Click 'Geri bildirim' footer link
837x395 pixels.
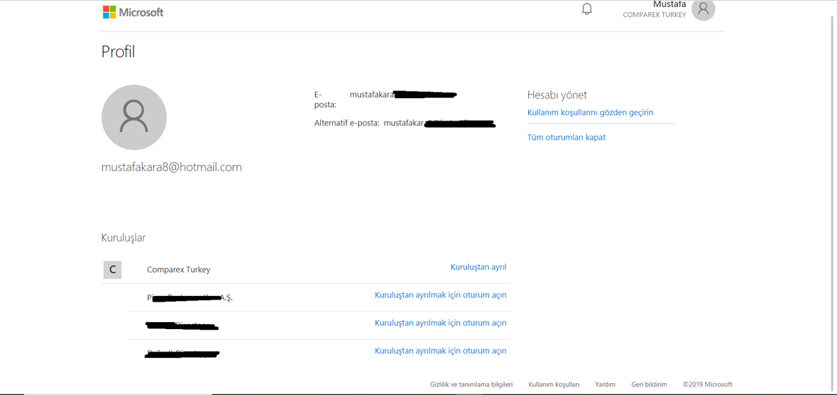click(649, 384)
